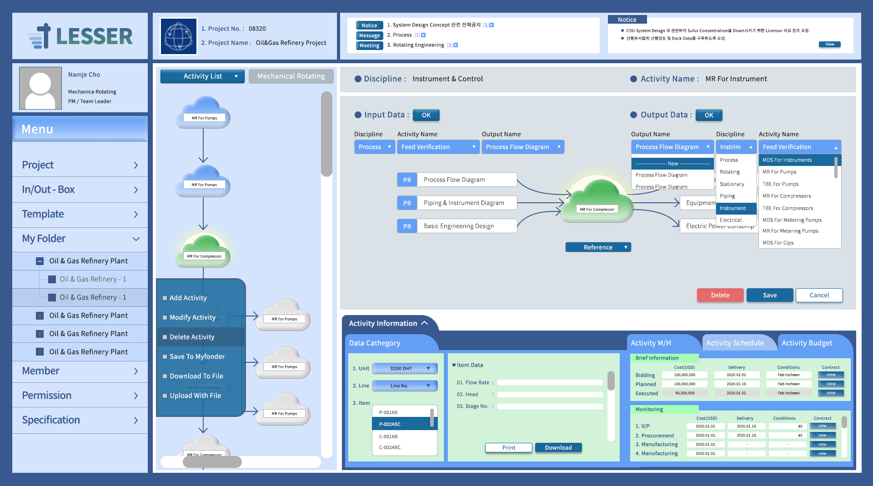873x486 pixels.
Task: Click the activity list vertical scrollbar
Action: [x=326, y=134]
